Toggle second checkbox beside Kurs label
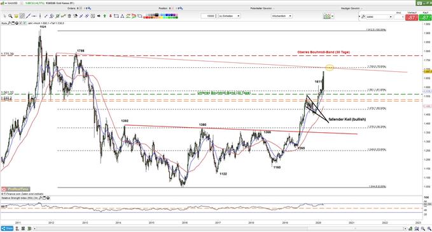Screen dimensions: 432x232 point(24,24)
